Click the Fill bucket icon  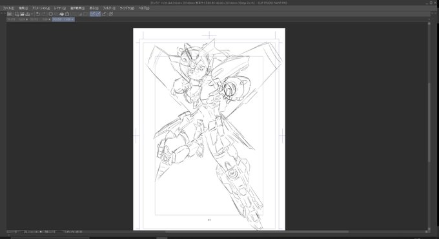pos(61,14)
